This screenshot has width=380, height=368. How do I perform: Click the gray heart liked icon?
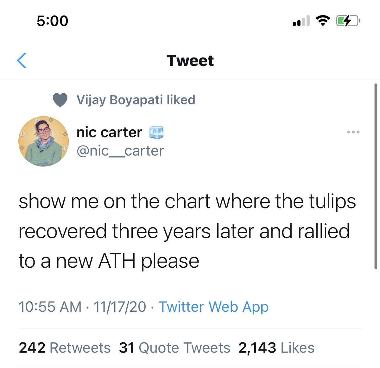click(60, 100)
